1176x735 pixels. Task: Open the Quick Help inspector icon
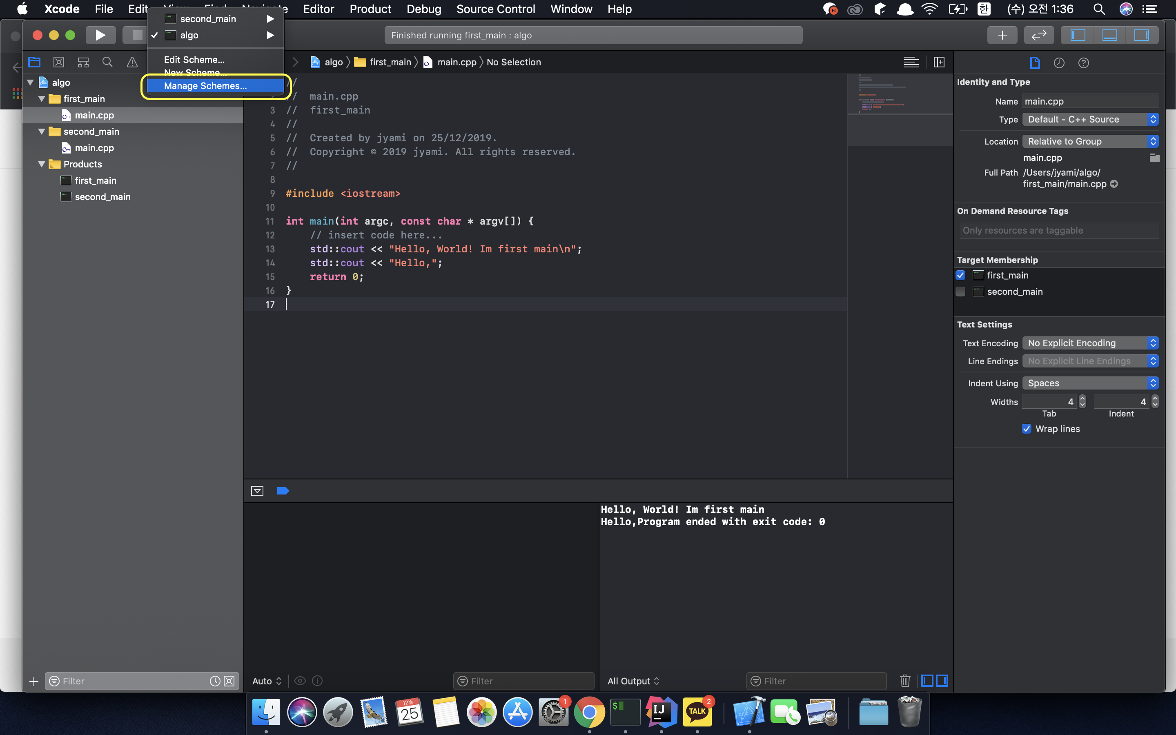pos(1083,63)
